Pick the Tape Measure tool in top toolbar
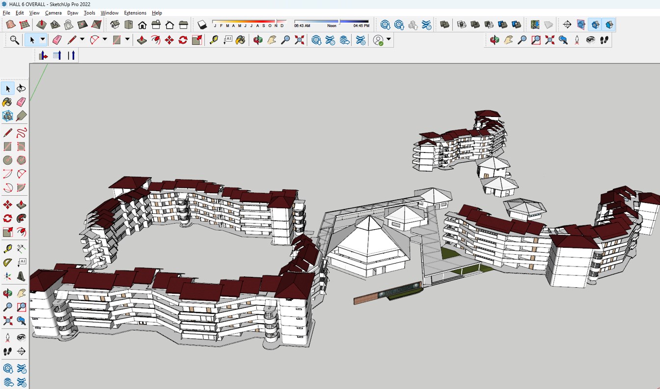 click(x=214, y=40)
